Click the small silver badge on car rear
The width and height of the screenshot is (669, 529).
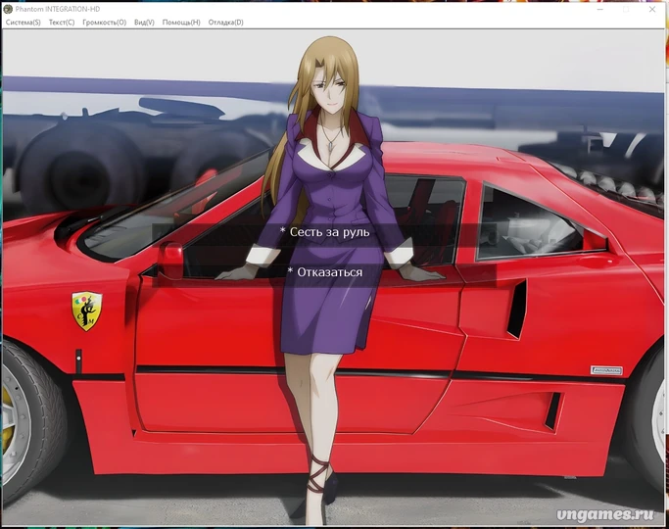[605, 370]
